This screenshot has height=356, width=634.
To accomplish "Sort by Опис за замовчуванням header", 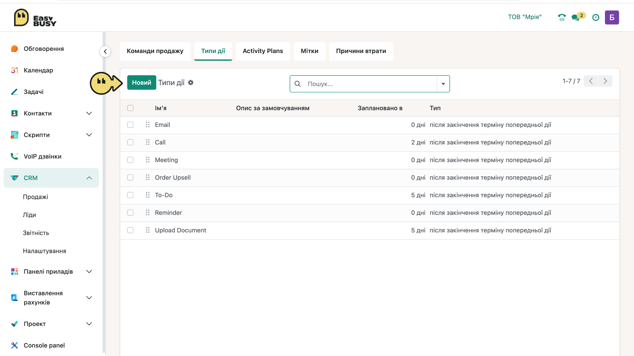I will coord(272,108).
